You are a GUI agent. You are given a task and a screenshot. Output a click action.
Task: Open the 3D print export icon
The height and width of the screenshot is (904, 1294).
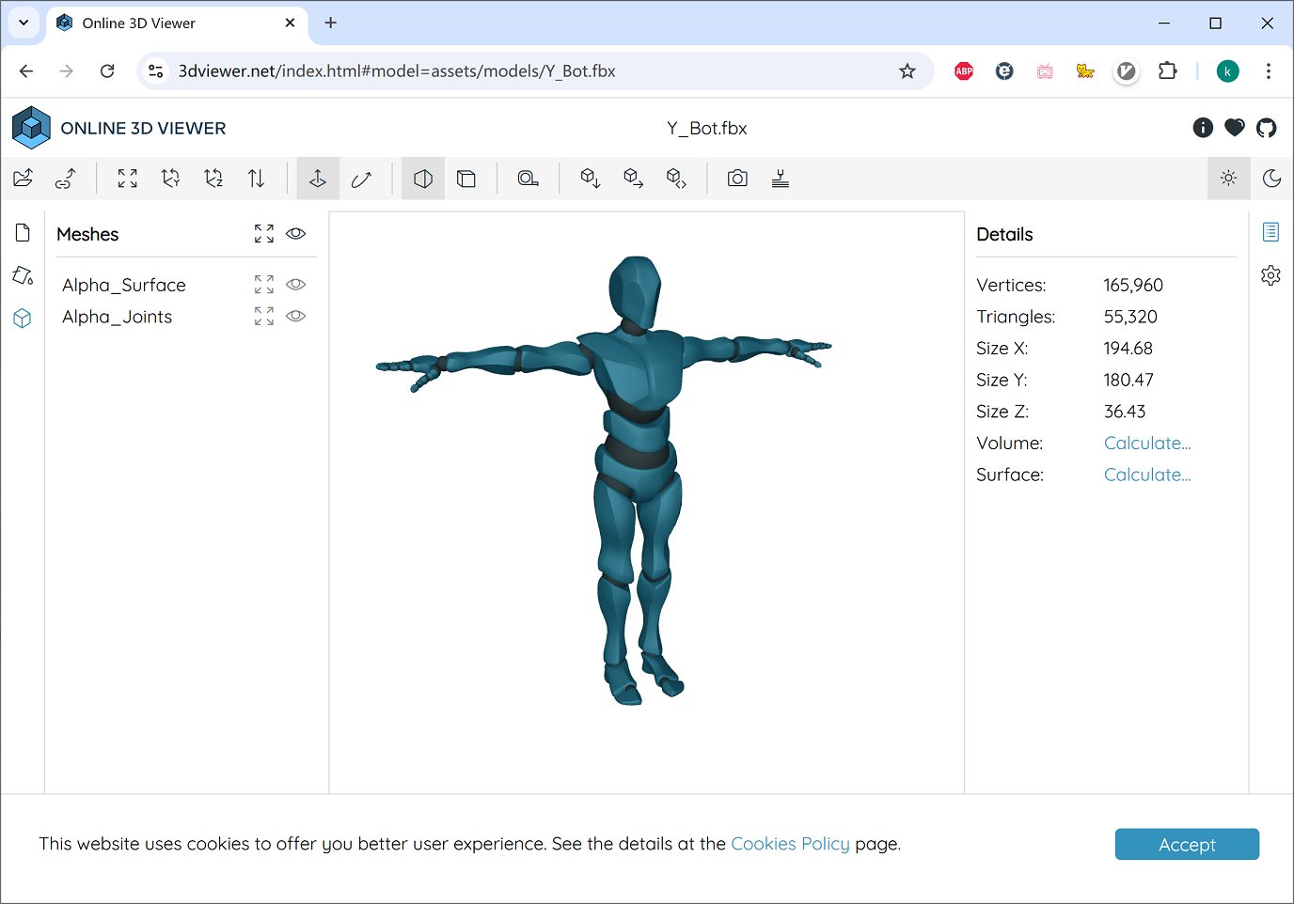point(781,178)
